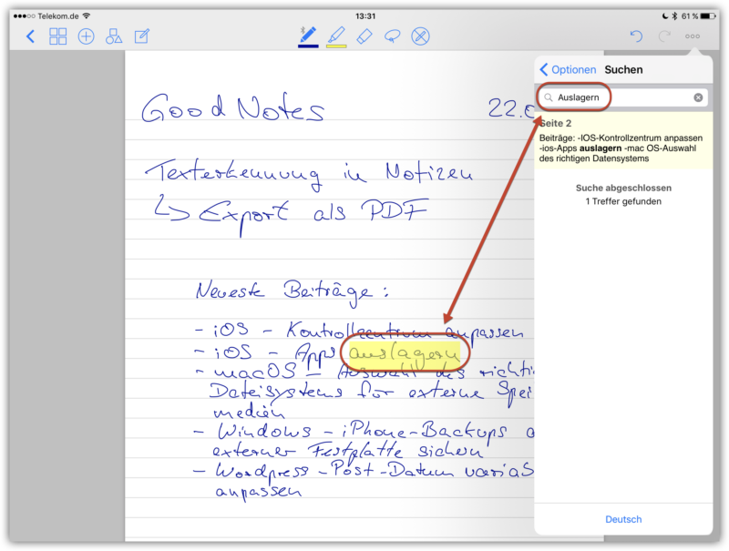Viewport: 729px width, 551px height.
Task: Select the lasso selection tool
Action: [393, 36]
